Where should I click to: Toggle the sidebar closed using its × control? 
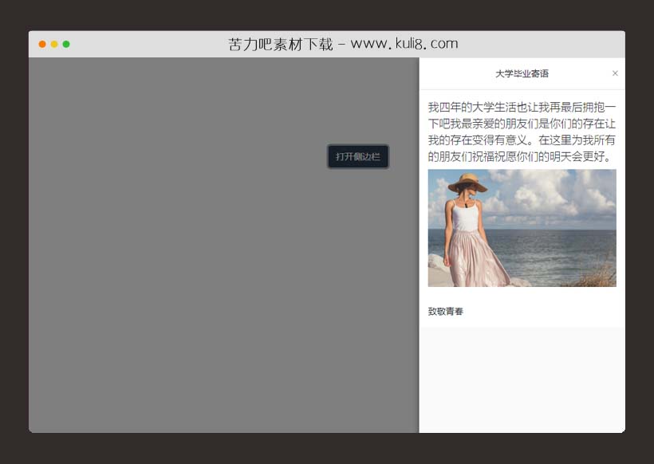[615, 73]
